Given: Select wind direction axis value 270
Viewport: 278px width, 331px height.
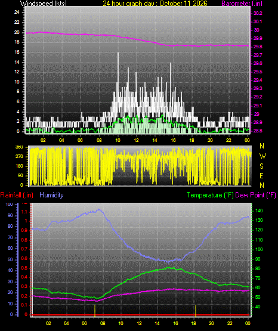Looking at the screenshot, I should click(19, 157).
